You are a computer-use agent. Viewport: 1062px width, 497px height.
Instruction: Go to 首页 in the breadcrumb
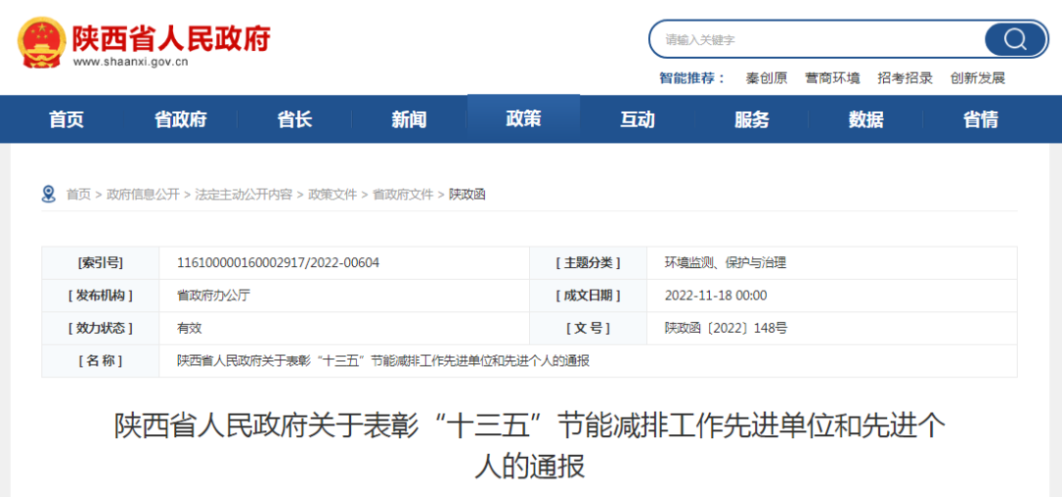tap(78, 194)
